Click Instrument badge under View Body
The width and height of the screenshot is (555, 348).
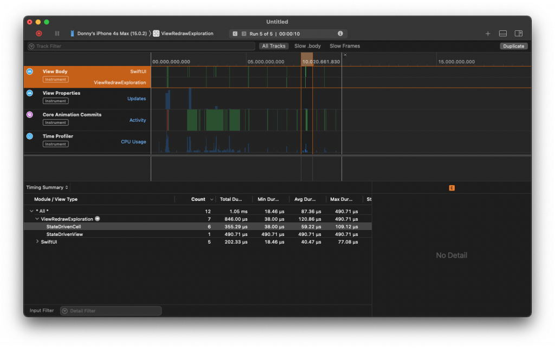point(56,80)
